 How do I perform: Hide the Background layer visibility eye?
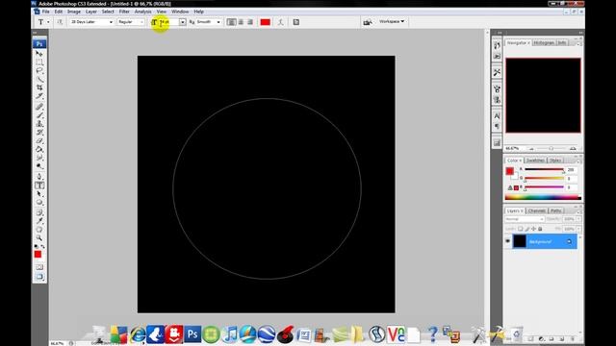click(x=507, y=241)
